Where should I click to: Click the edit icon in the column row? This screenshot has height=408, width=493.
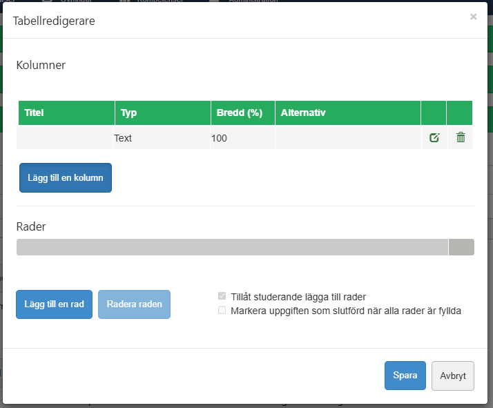point(434,138)
